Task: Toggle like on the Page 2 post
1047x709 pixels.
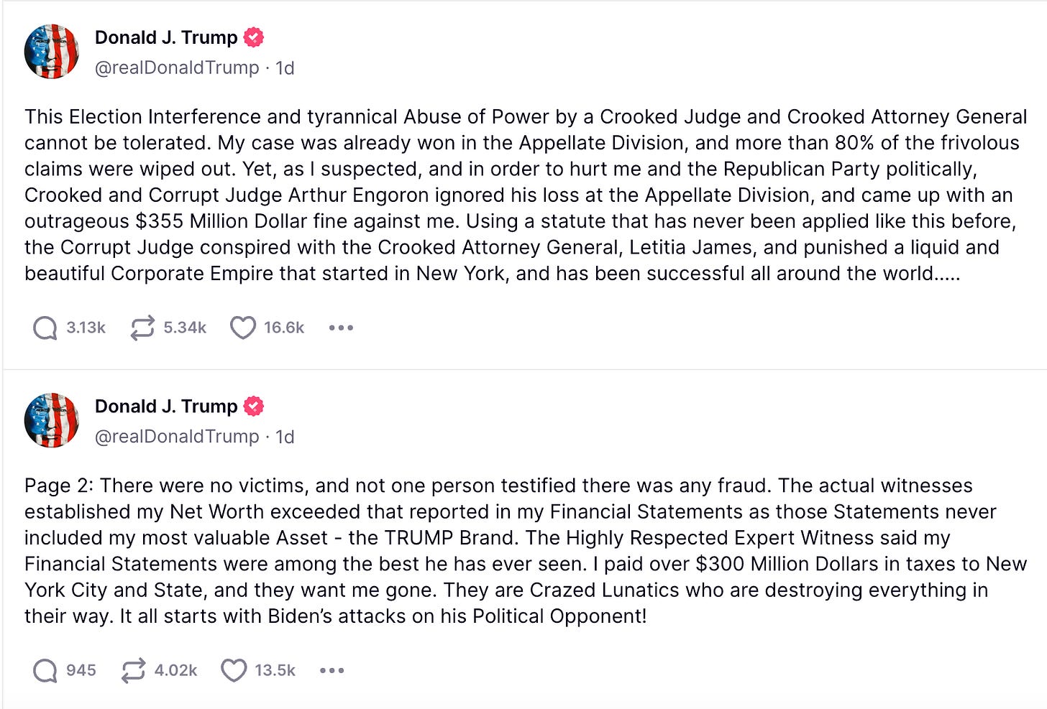Action: point(234,669)
